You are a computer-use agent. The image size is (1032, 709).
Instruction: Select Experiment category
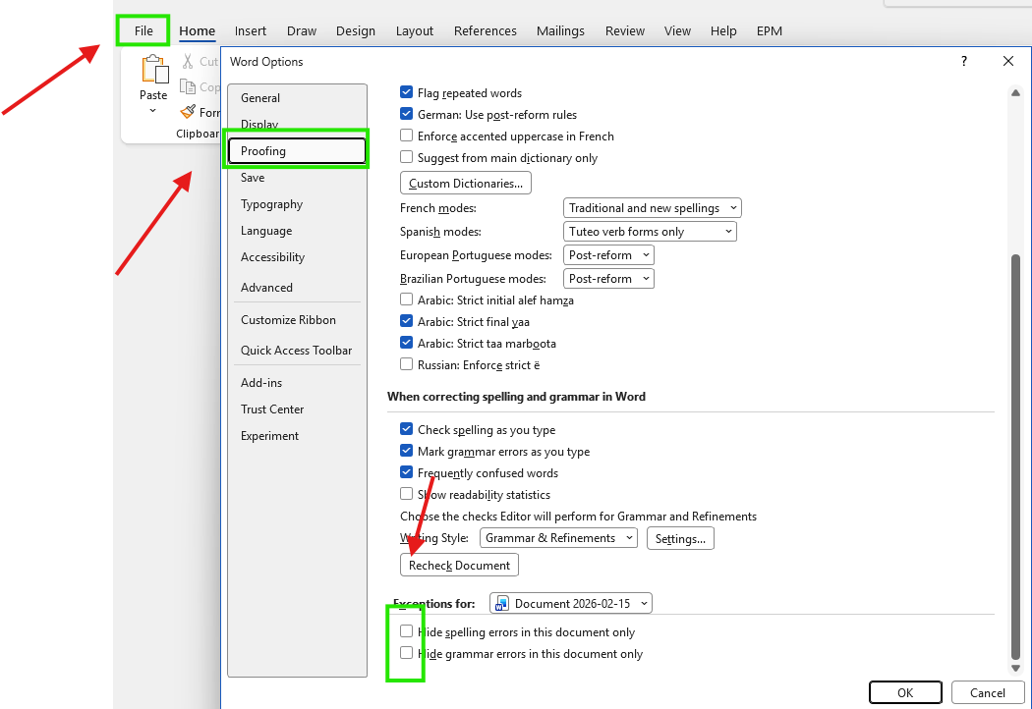click(x=297, y=436)
